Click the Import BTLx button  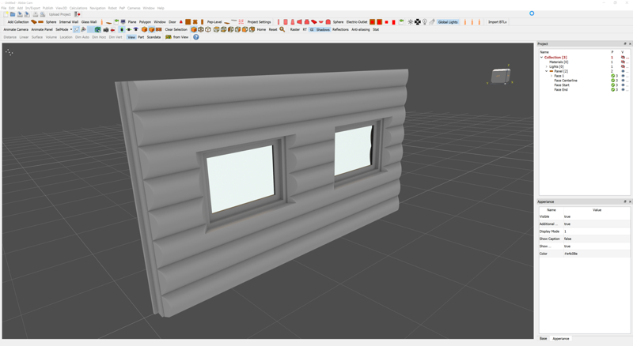pos(498,22)
